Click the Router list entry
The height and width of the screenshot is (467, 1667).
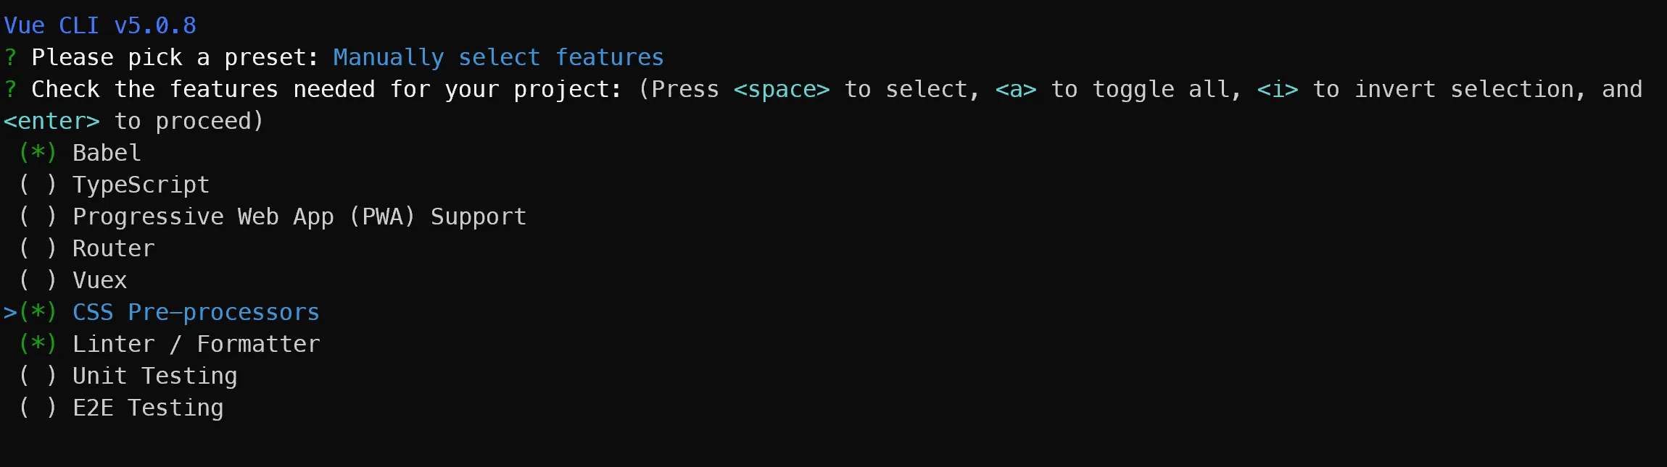pyautogui.click(x=114, y=248)
